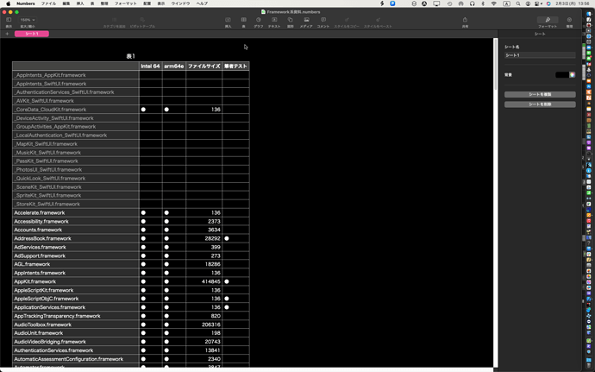Select the _CoreData_CloudKit.framework cell
595x372 pixels.
[x=76, y=110]
